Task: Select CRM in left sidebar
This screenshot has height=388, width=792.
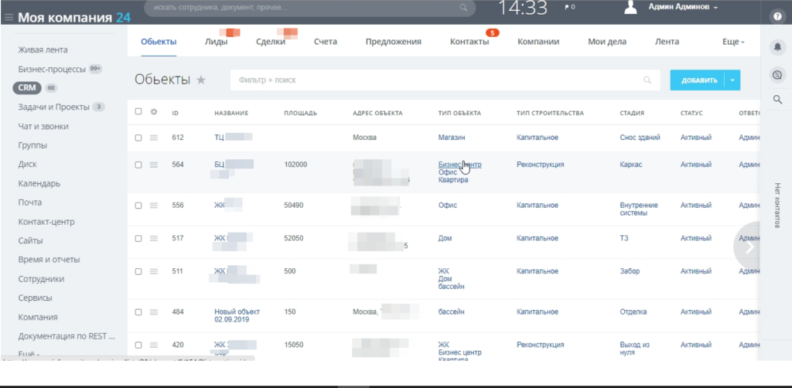Action: click(x=27, y=88)
